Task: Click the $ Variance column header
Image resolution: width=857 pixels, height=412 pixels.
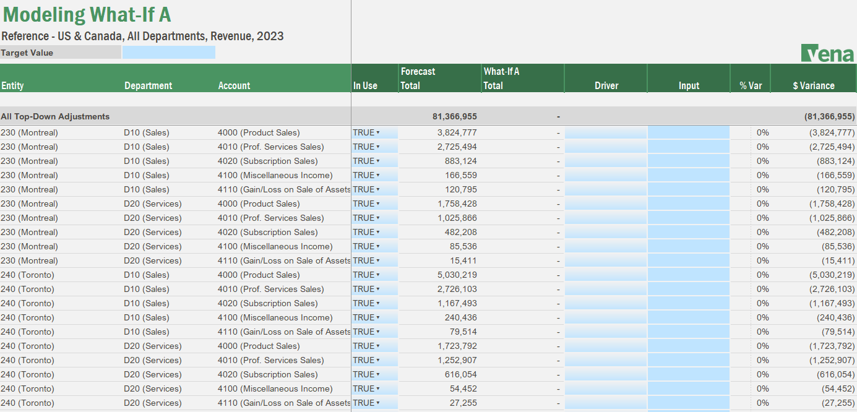Action: point(813,85)
